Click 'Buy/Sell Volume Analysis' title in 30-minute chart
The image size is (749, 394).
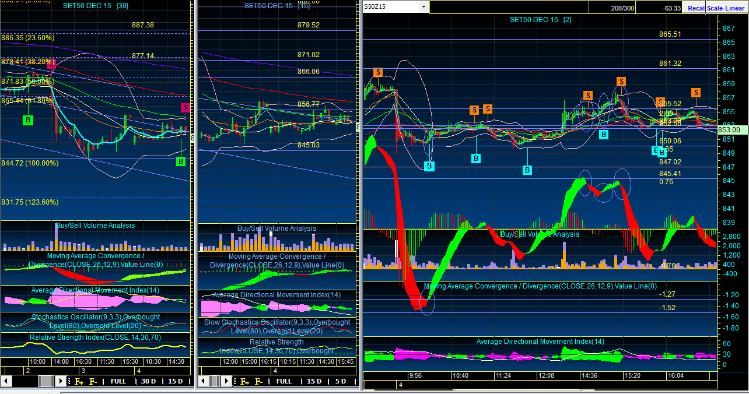tap(95, 226)
